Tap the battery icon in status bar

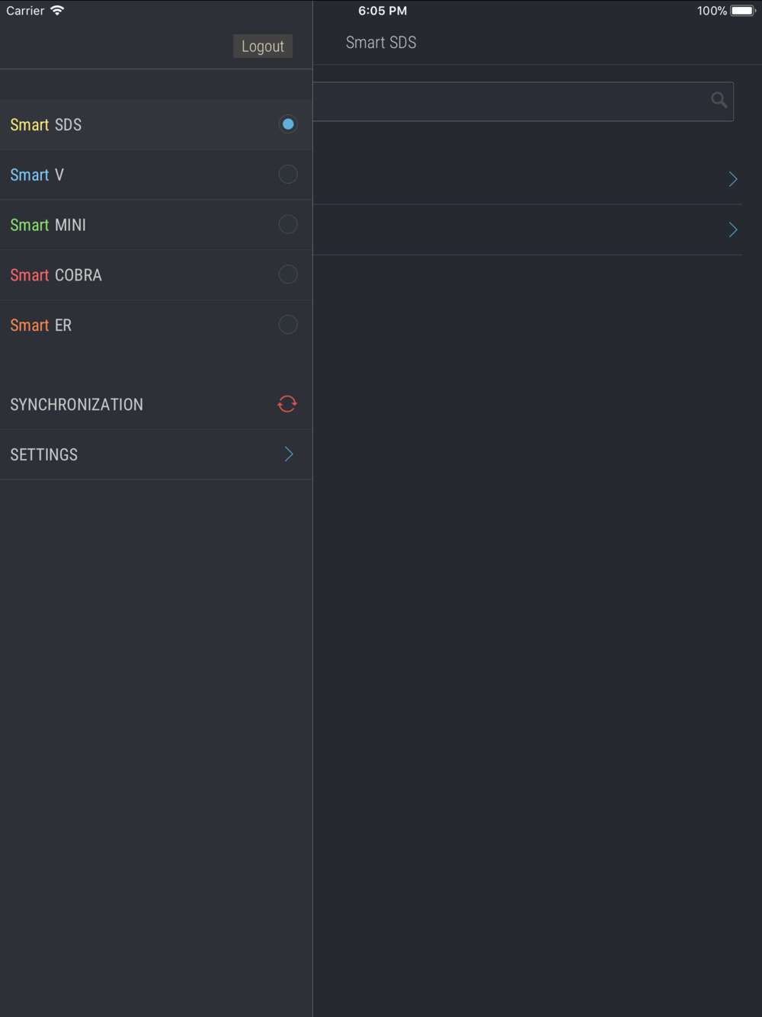point(743,11)
